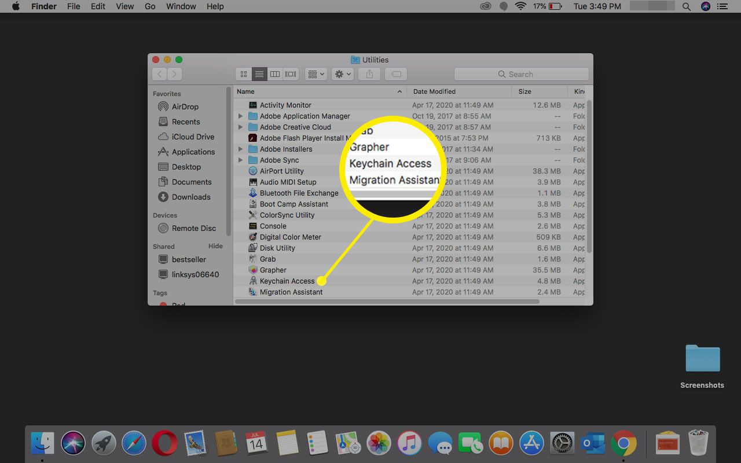Open Launchpad rocket icon in Dock
The height and width of the screenshot is (463, 741).
[x=104, y=444]
